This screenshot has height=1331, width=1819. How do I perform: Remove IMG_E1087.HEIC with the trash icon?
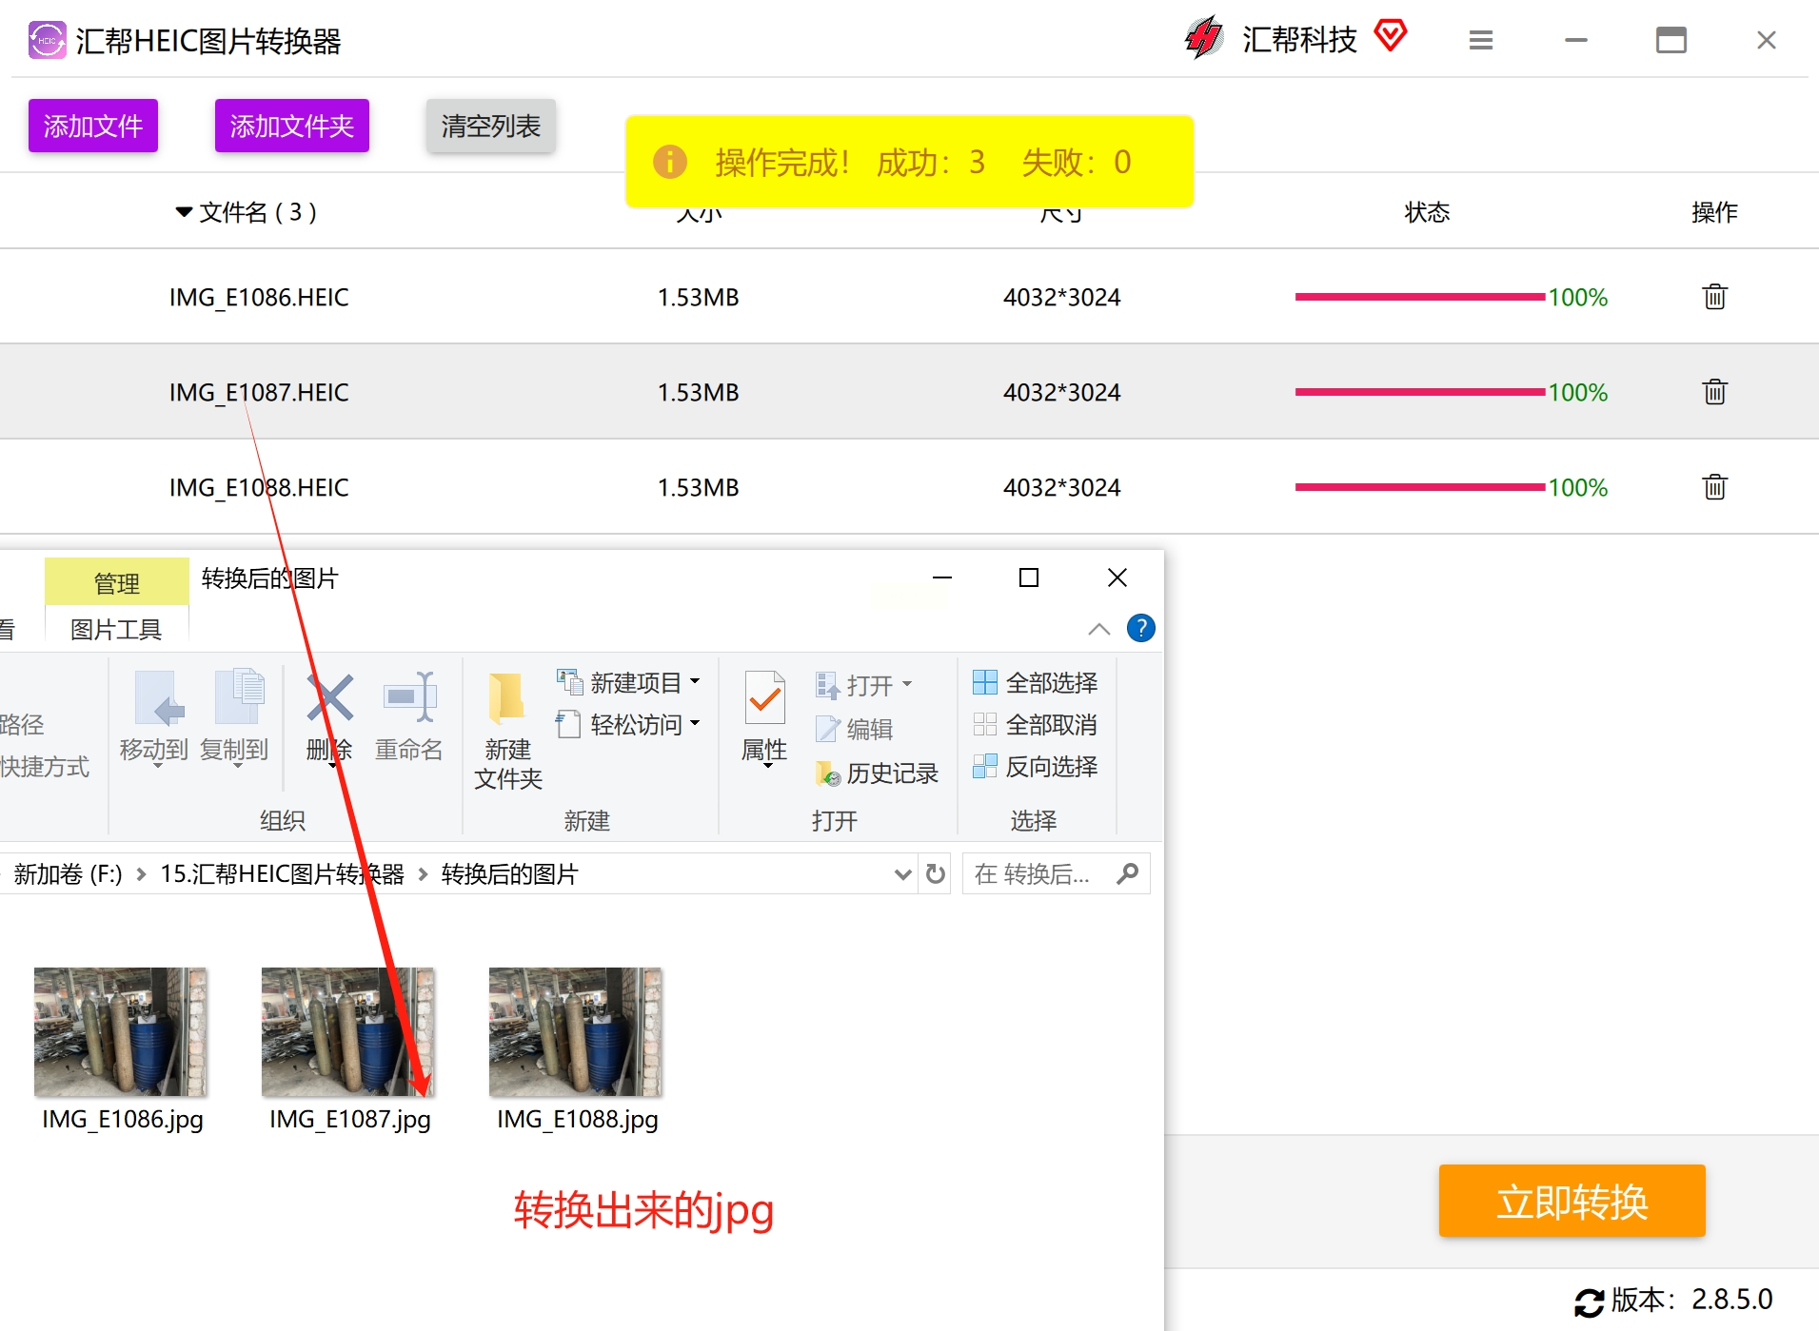[1714, 392]
